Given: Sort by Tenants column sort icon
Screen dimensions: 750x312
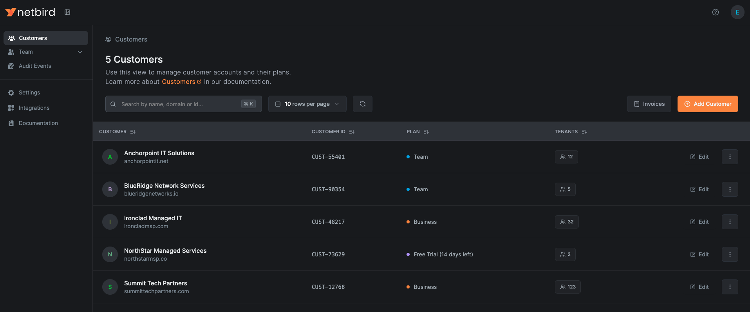Looking at the screenshot, I should click(x=584, y=132).
